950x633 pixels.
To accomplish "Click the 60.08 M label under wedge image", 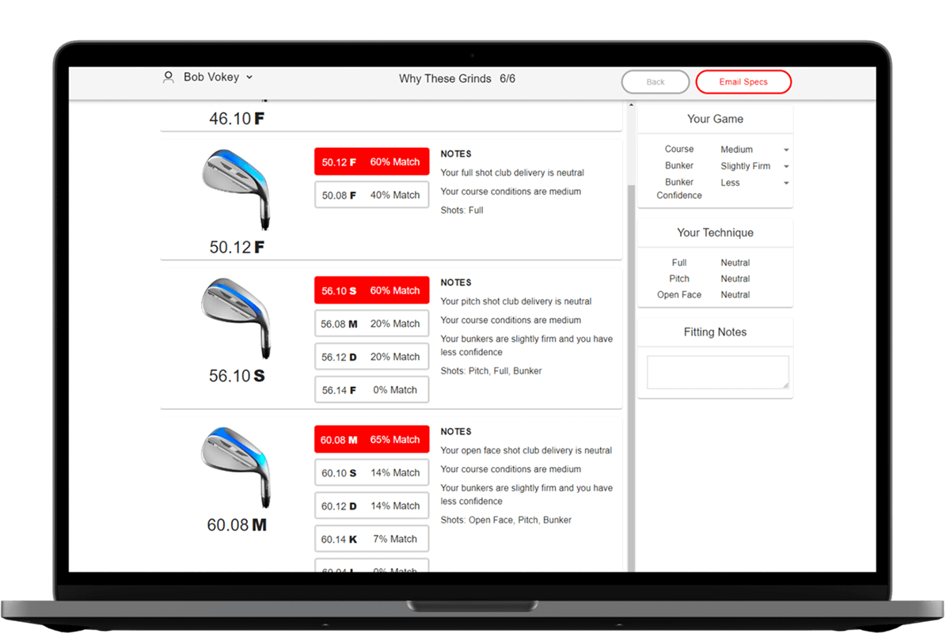I will coord(237,525).
